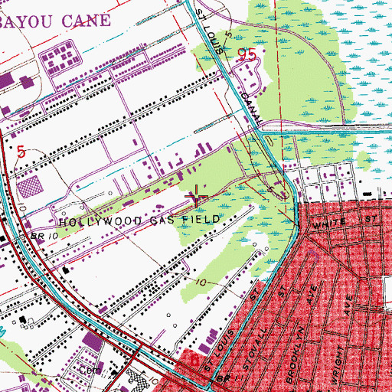This screenshot has width=392, height=392.
Task: Click the red section number 5
Action: tap(21, 152)
